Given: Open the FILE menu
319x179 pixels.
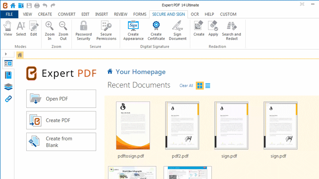Looking at the screenshot, I should point(9,14).
